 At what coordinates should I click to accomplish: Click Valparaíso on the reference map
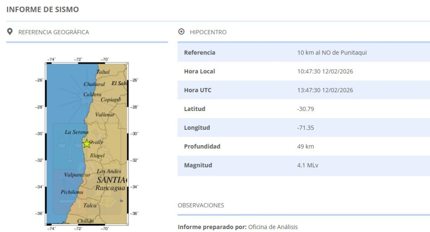[77, 175]
